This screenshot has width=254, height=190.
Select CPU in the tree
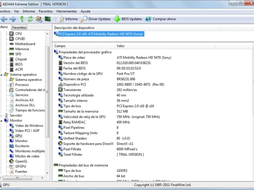[18, 34]
